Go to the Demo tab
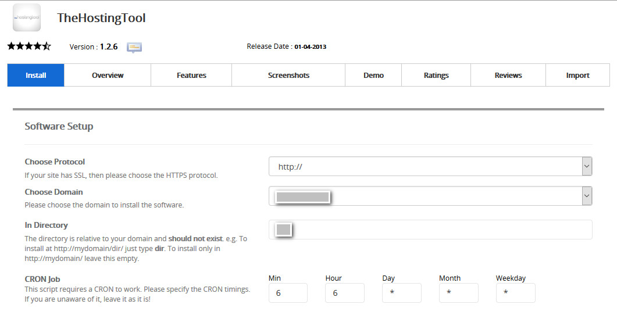Image resolution: width=617 pixels, height=315 pixels. 373,75
